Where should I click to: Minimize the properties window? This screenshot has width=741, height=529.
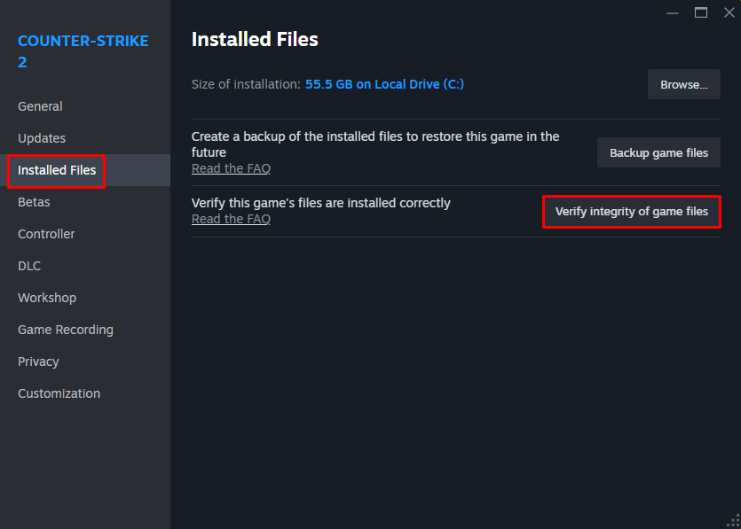[672, 12]
